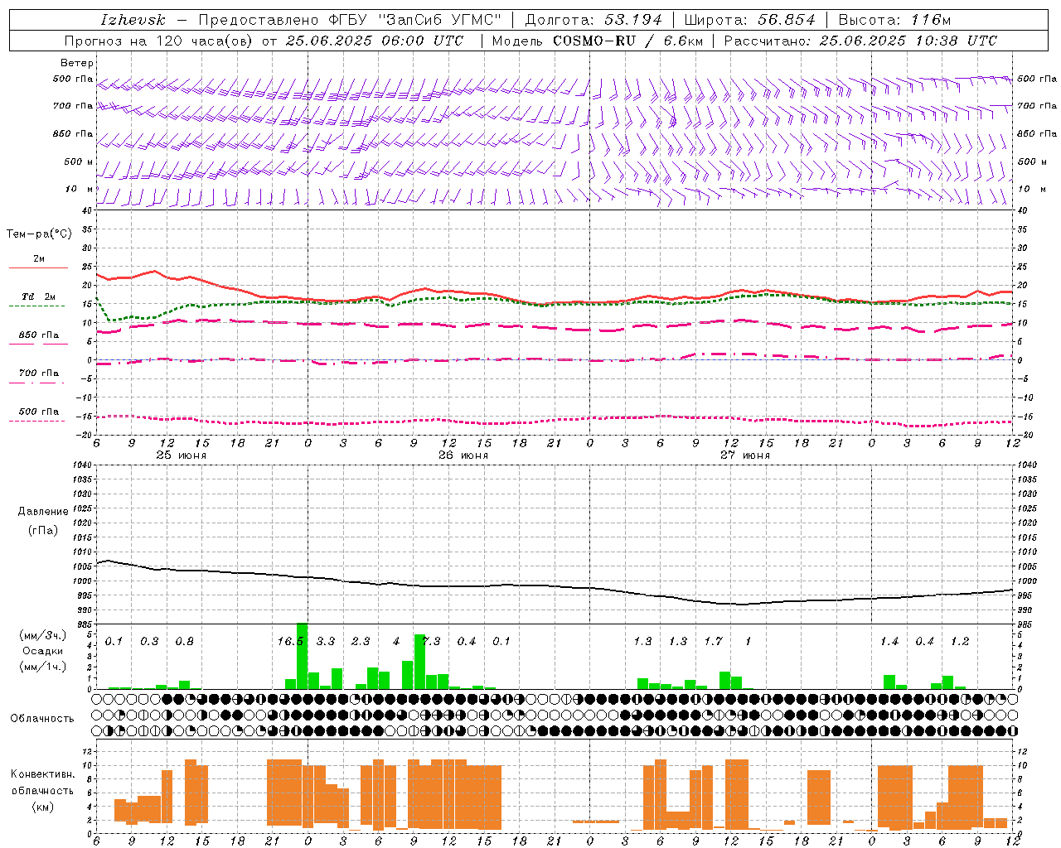Select the "Долгота: 53.194" header value
This screenshot has width=1061, height=848.
tap(593, 20)
